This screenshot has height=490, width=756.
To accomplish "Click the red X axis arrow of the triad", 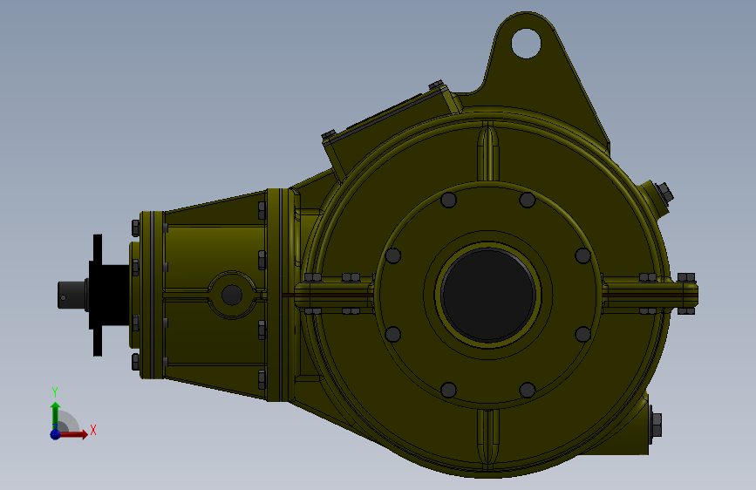I will tap(73, 434).
